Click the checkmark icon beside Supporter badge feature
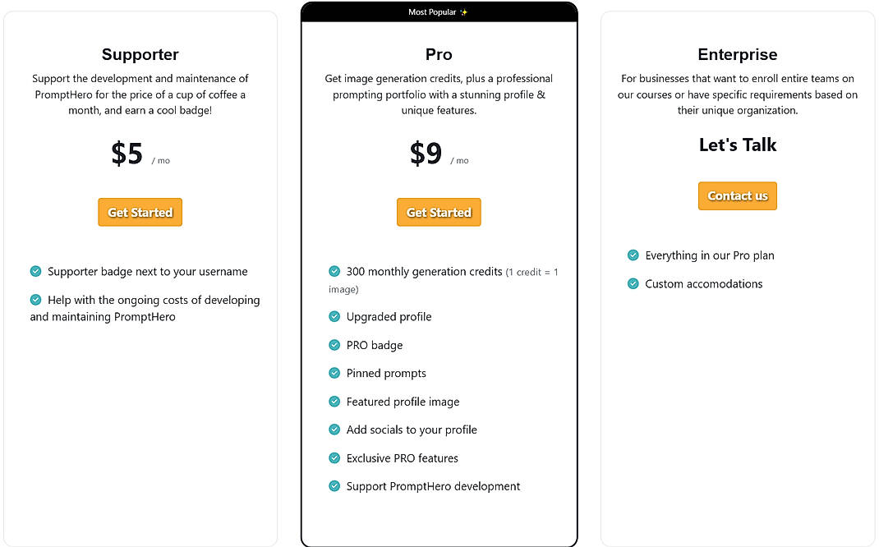The height and width of the screenshot is (547, 879). pyautogui.click(x=35, y=271)
